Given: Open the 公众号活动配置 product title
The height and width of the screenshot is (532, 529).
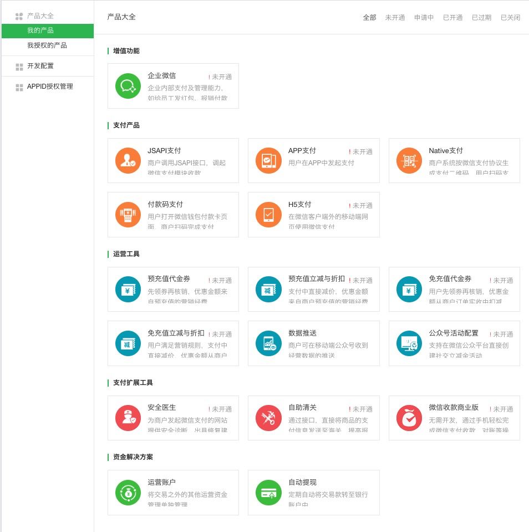Looking at the screenshot, I should tap(454, 333).
